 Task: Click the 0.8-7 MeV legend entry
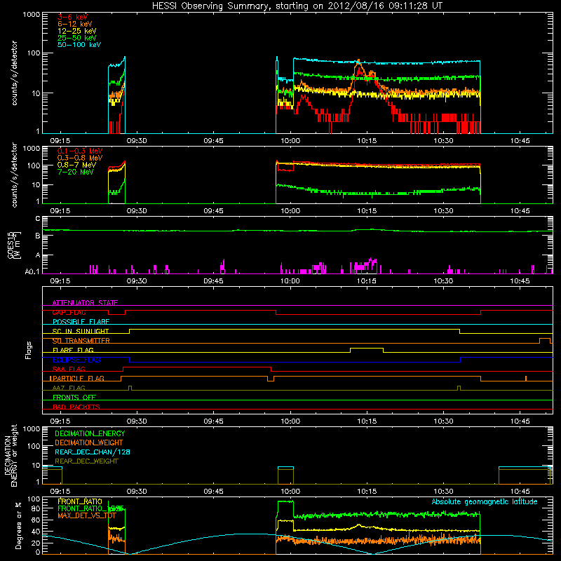point(77,165)
